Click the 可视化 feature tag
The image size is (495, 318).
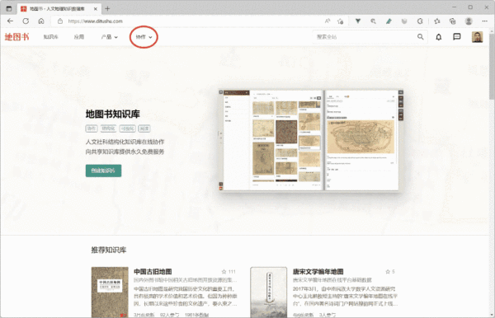pyautogui.click(x=128, y=129)
